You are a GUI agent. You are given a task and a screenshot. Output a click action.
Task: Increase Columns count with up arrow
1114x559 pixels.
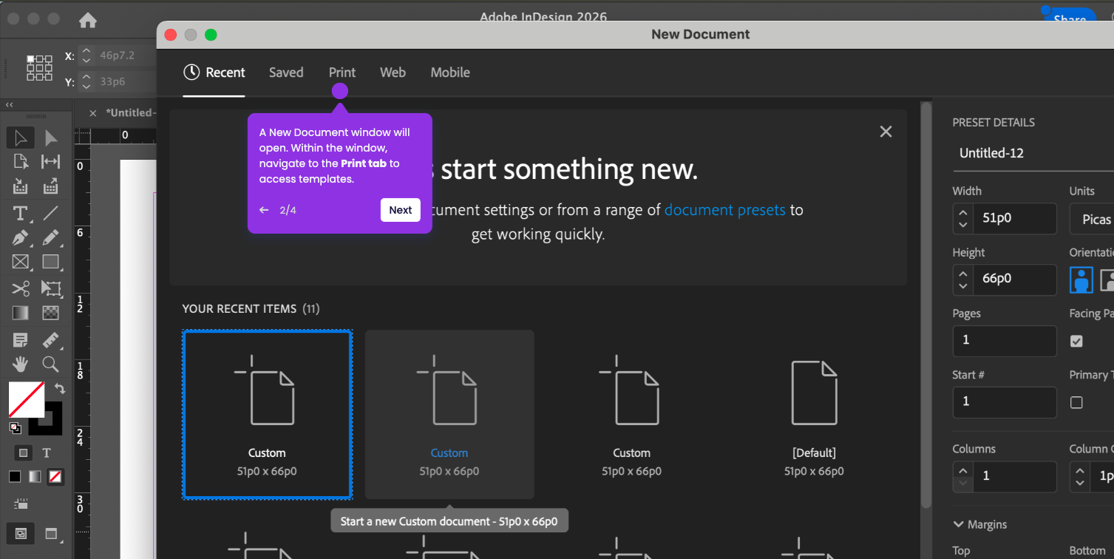point(962,470)
